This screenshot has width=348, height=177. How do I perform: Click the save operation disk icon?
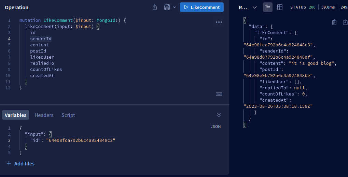coord(167,7)
